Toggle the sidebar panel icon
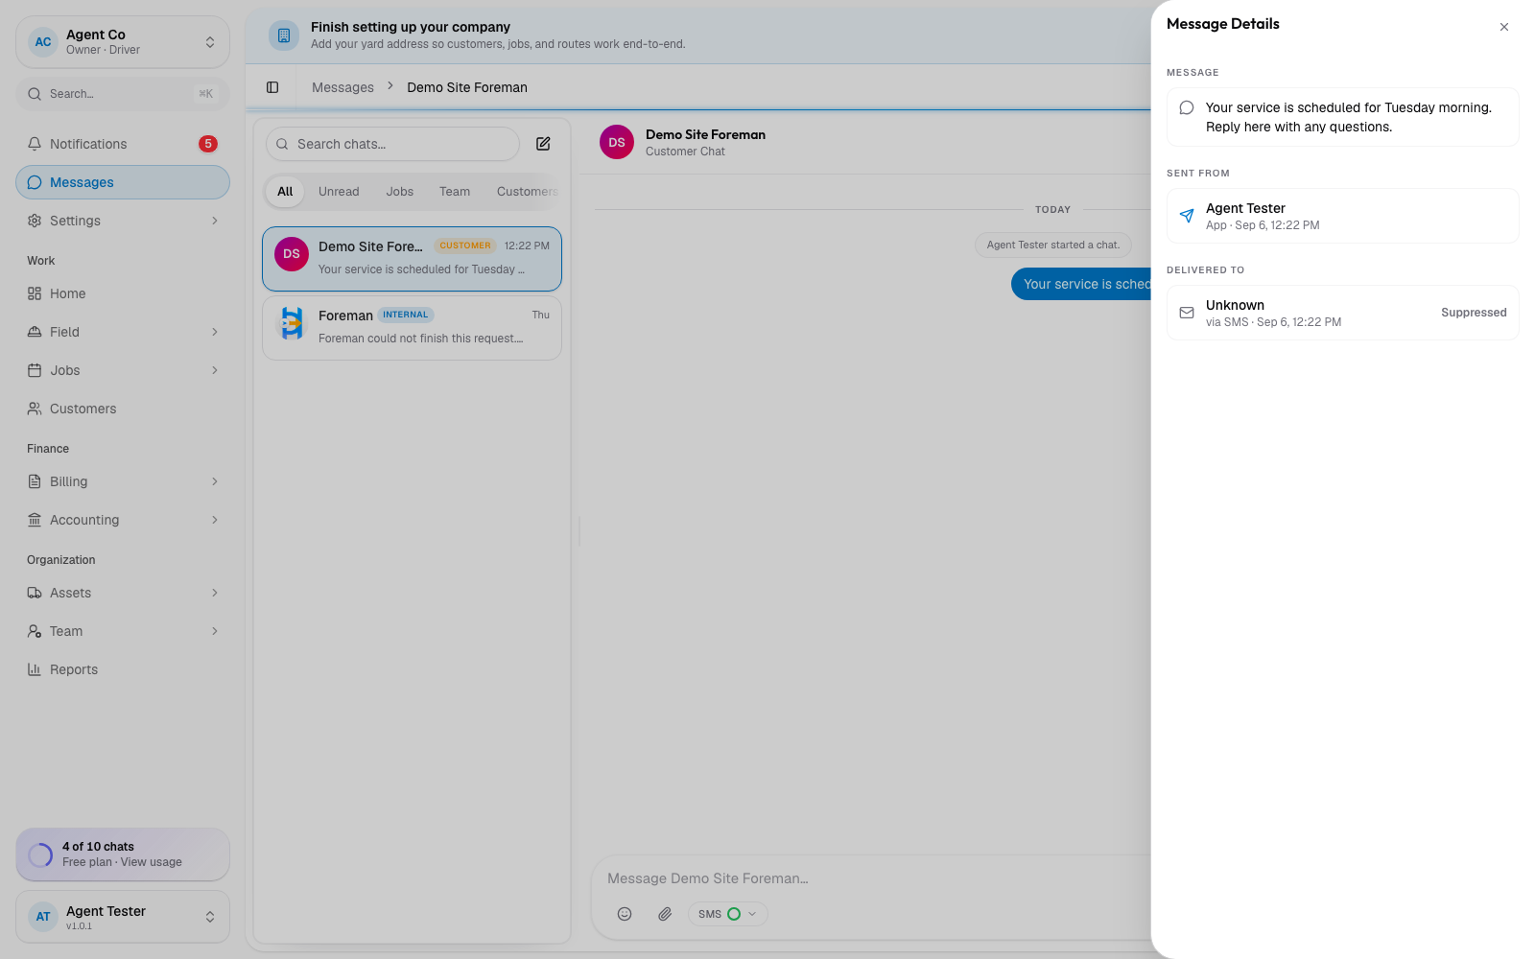The height and width of the screenshot is (959, 1535). (x=272, y=87)
